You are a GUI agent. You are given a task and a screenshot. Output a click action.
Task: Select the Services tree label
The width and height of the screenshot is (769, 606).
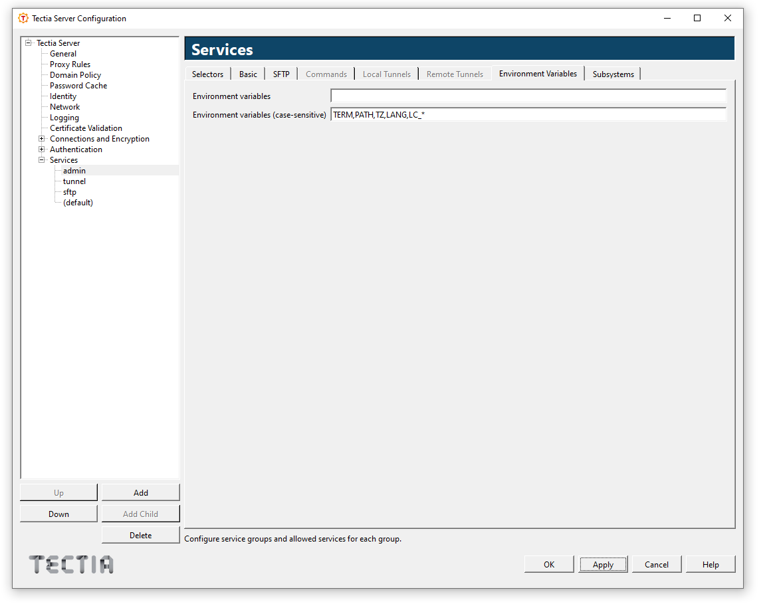(x=64, y=160)
